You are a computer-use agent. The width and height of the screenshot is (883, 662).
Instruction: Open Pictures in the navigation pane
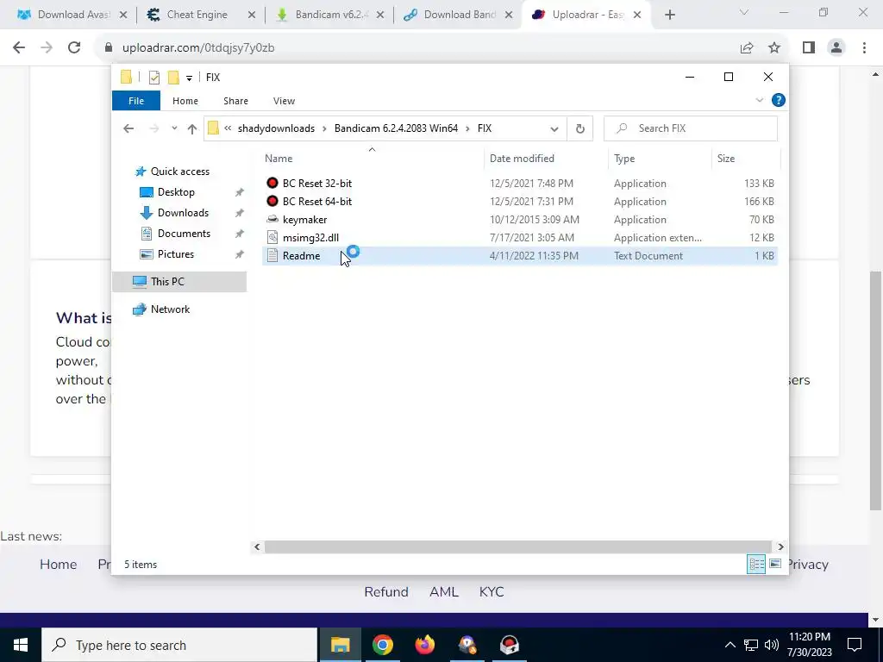(x=176, y=254)
